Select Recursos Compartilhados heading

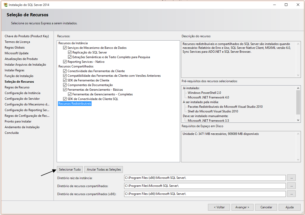[76, 66]
